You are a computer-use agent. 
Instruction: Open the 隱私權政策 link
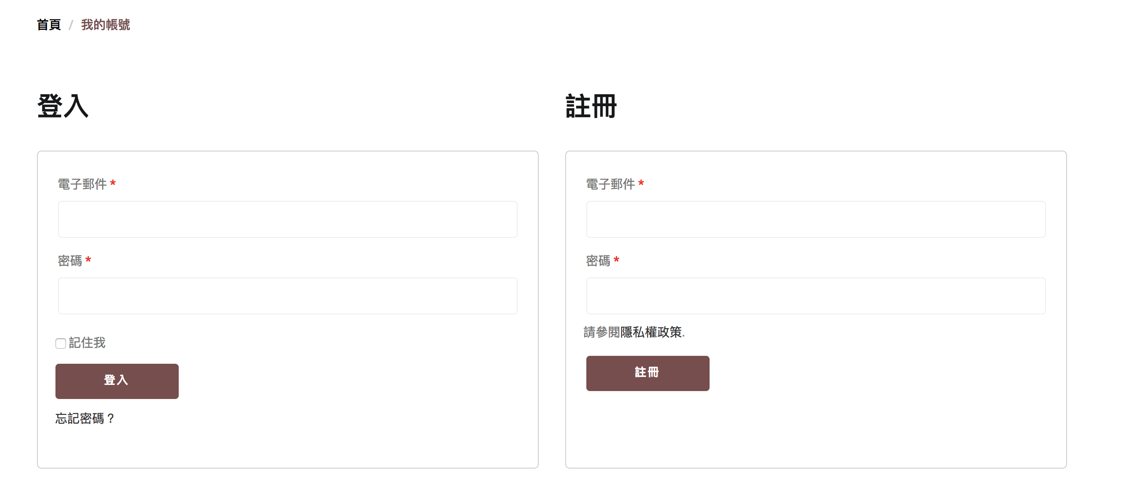click(x=651, y=332)
